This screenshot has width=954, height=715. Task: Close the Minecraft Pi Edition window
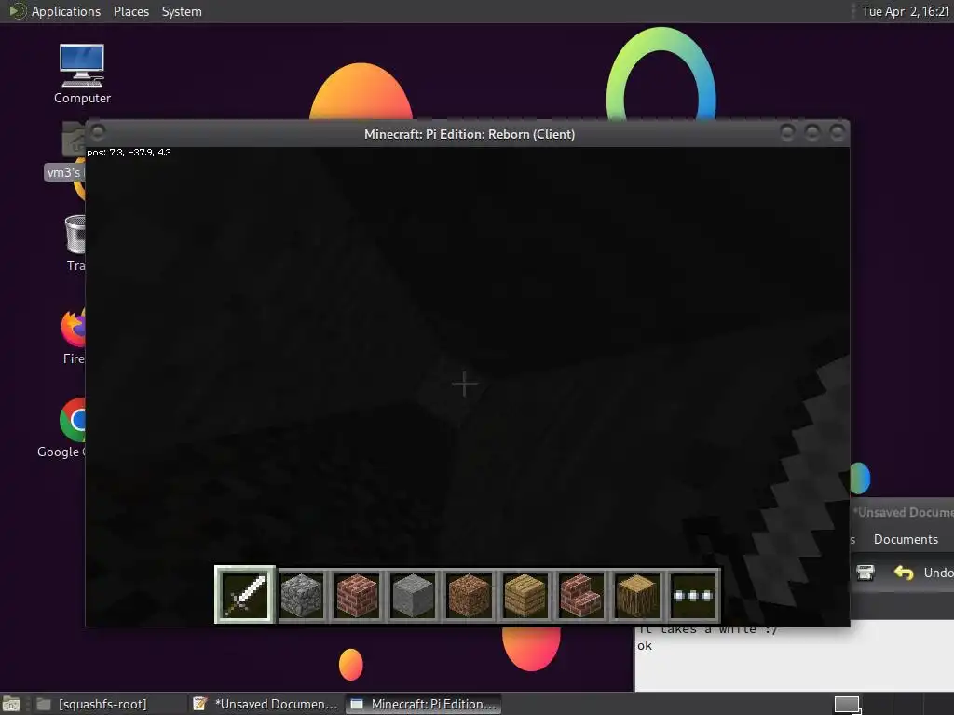(838, 132)
